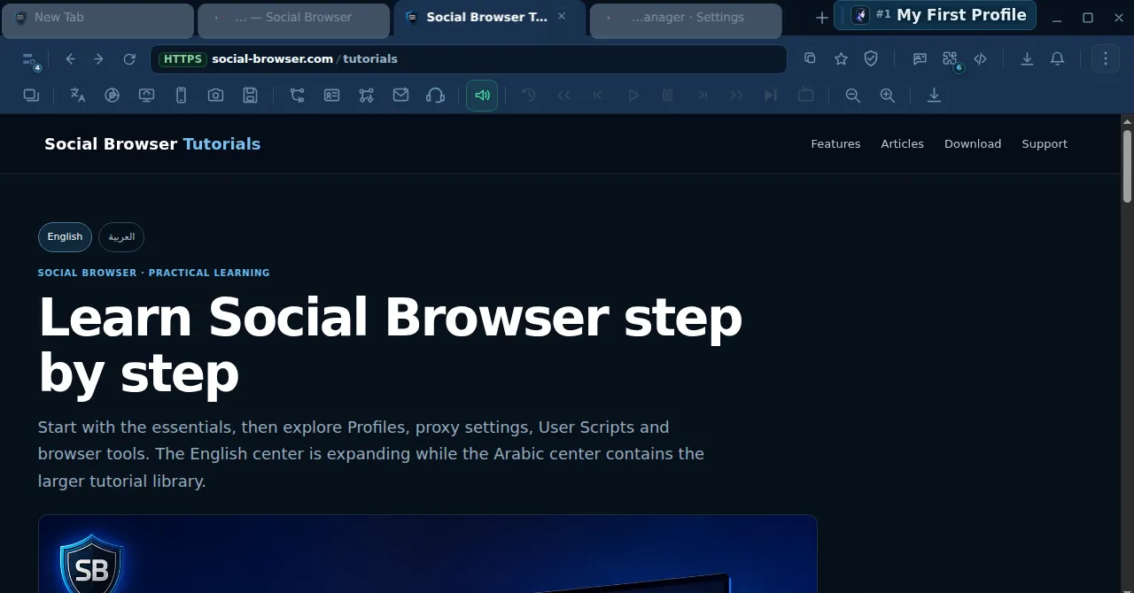Open the ID card icon in toolbar
This screenshot has width=1134, height=593.
331,96
